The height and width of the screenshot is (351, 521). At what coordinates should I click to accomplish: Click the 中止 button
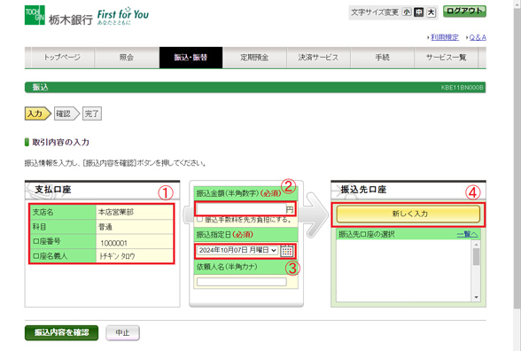pos(122,332)
